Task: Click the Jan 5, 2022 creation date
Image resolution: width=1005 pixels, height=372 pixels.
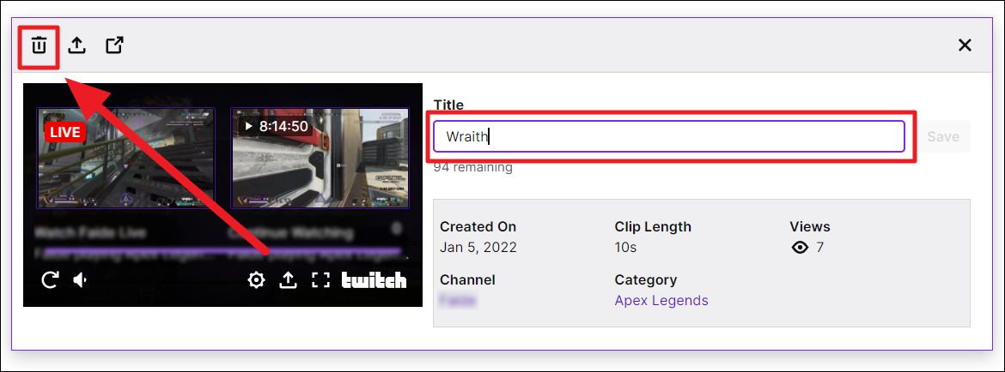Action: [x=478, y=248]
